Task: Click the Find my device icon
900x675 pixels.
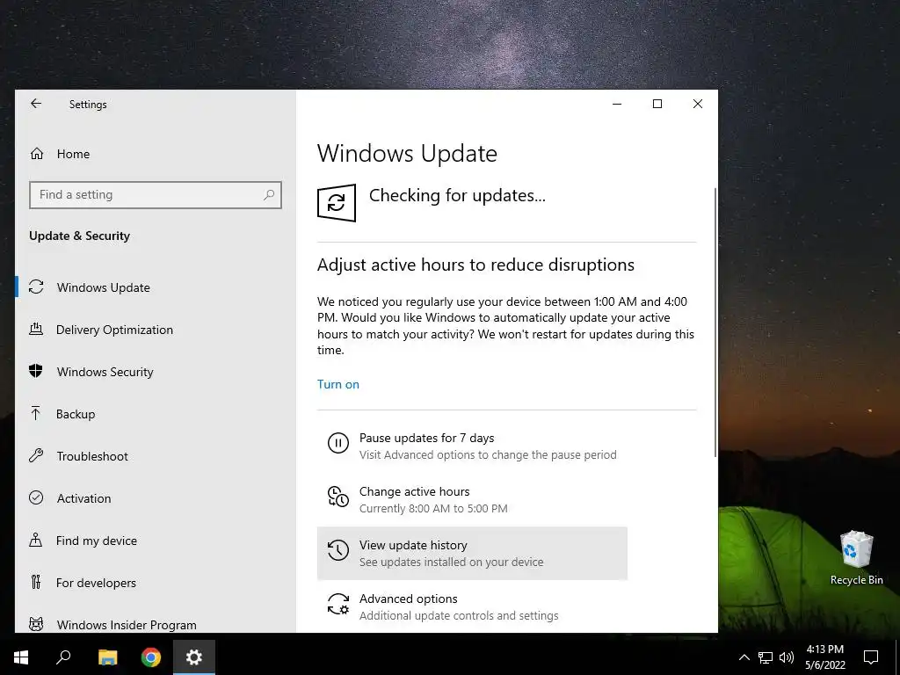Action: 35,541
